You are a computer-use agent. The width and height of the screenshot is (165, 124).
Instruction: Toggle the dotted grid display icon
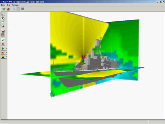[18, 9]
